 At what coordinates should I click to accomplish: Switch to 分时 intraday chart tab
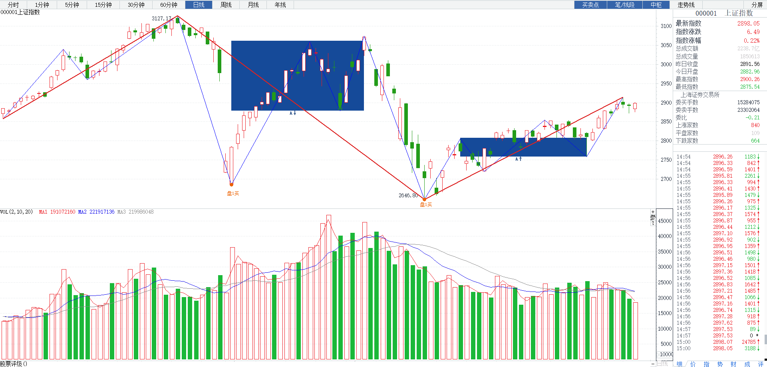coord(13,5)
